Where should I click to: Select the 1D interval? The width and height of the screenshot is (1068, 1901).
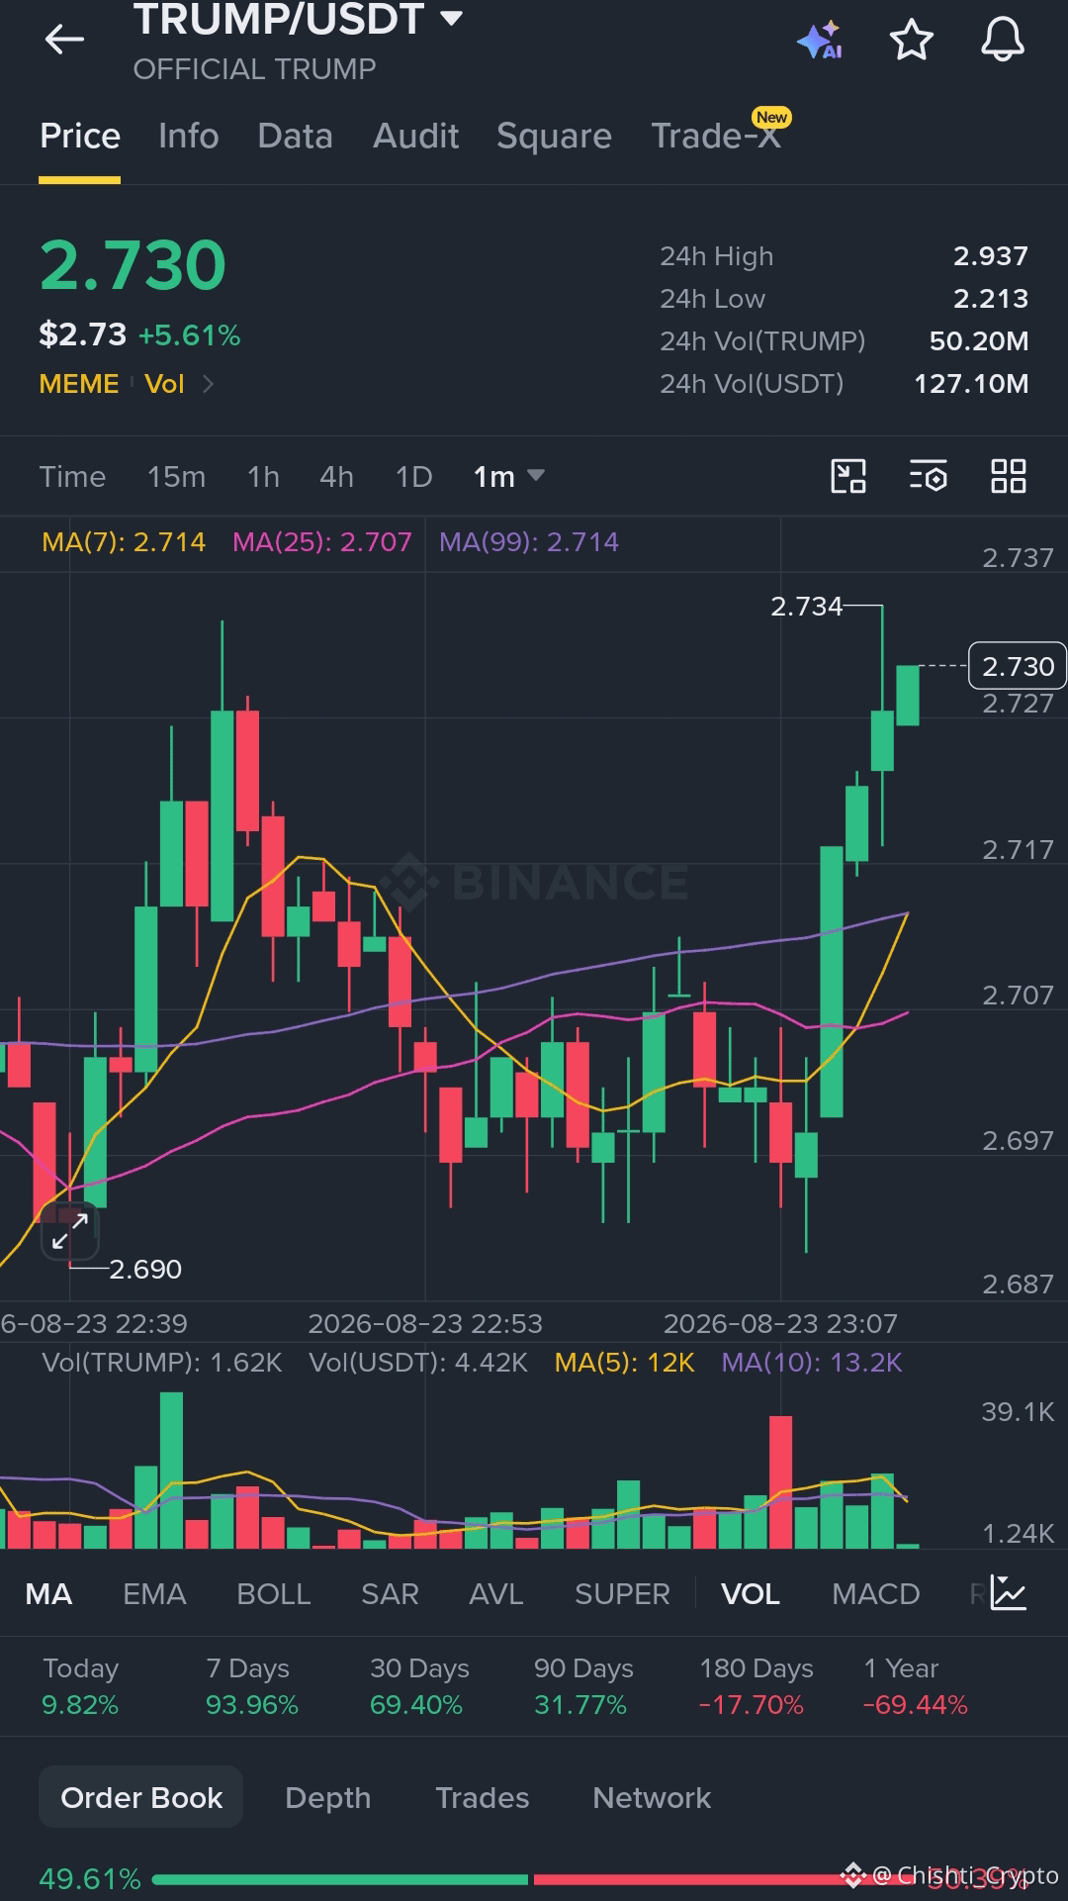tap(413, 476)
